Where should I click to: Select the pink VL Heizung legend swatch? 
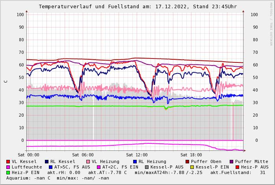pos(88,161)
